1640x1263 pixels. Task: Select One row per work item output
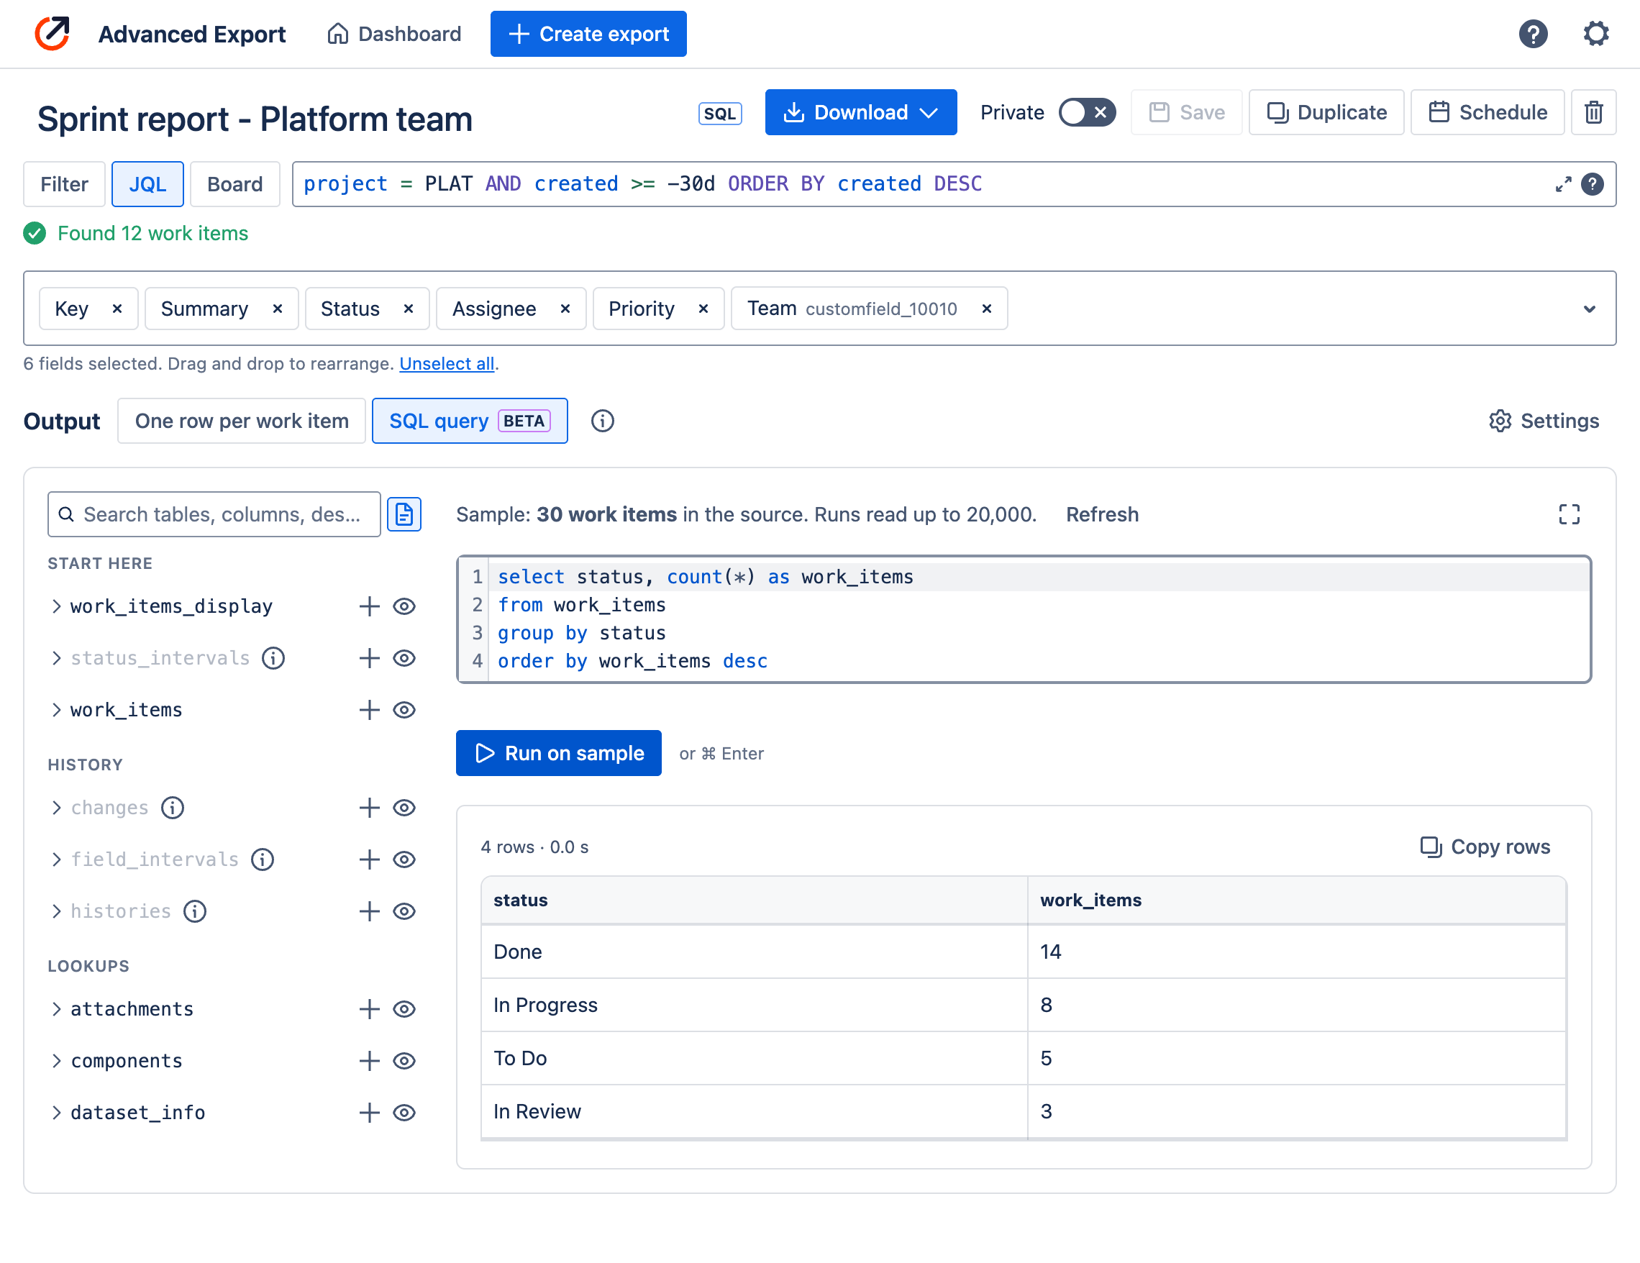[x=242, y=421]
